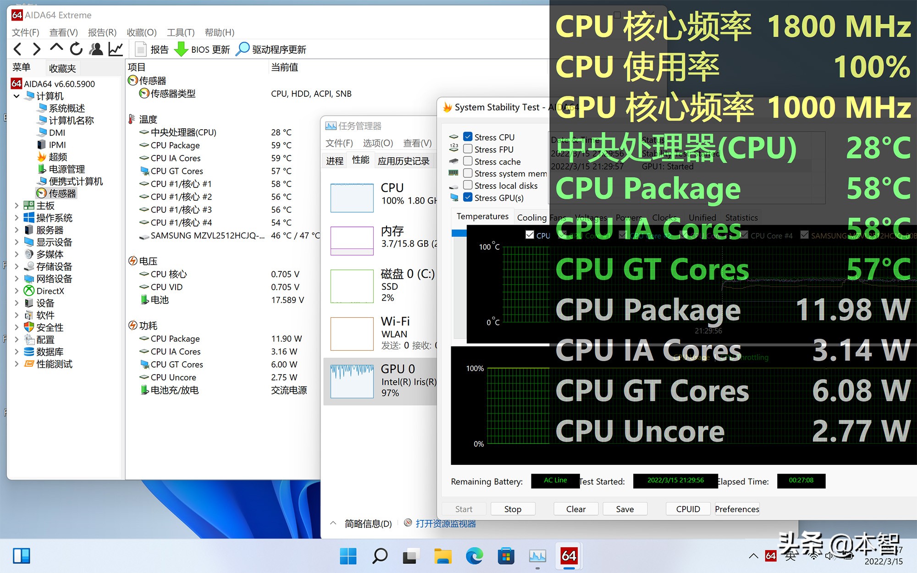Open the 帮助(H) menu in AIDA64

(x=220, y=33)
